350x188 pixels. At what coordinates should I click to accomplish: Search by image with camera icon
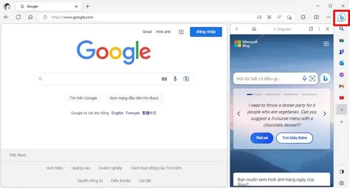(x=186, y=79)
